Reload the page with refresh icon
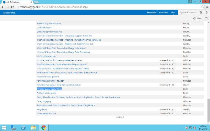 12,7
